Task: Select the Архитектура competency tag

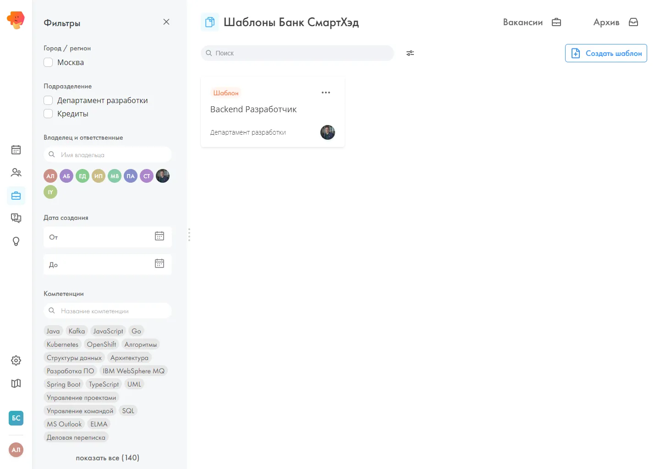Action: tap(129, 358)
